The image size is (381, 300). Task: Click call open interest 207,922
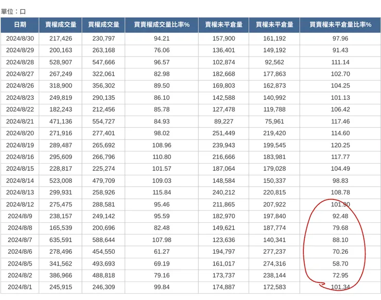(274, 204)
